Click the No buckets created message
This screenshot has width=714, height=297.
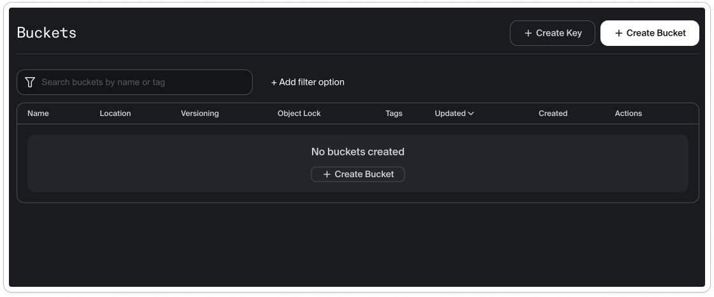(358, 152)
